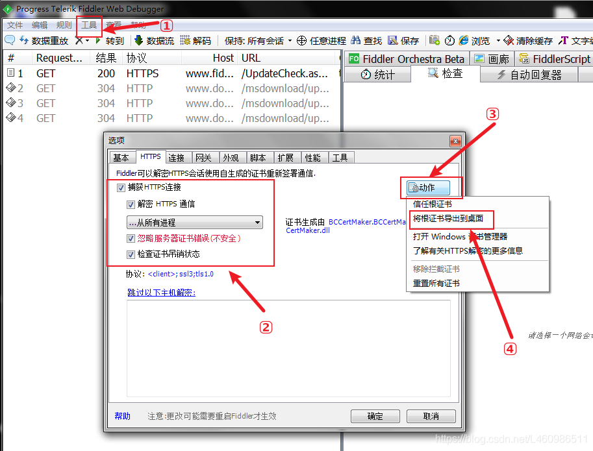Image resolution: width=593 pixels, height=451 pixels.
Task: Click the 动作 actions button
Action: tap(428, 188)
